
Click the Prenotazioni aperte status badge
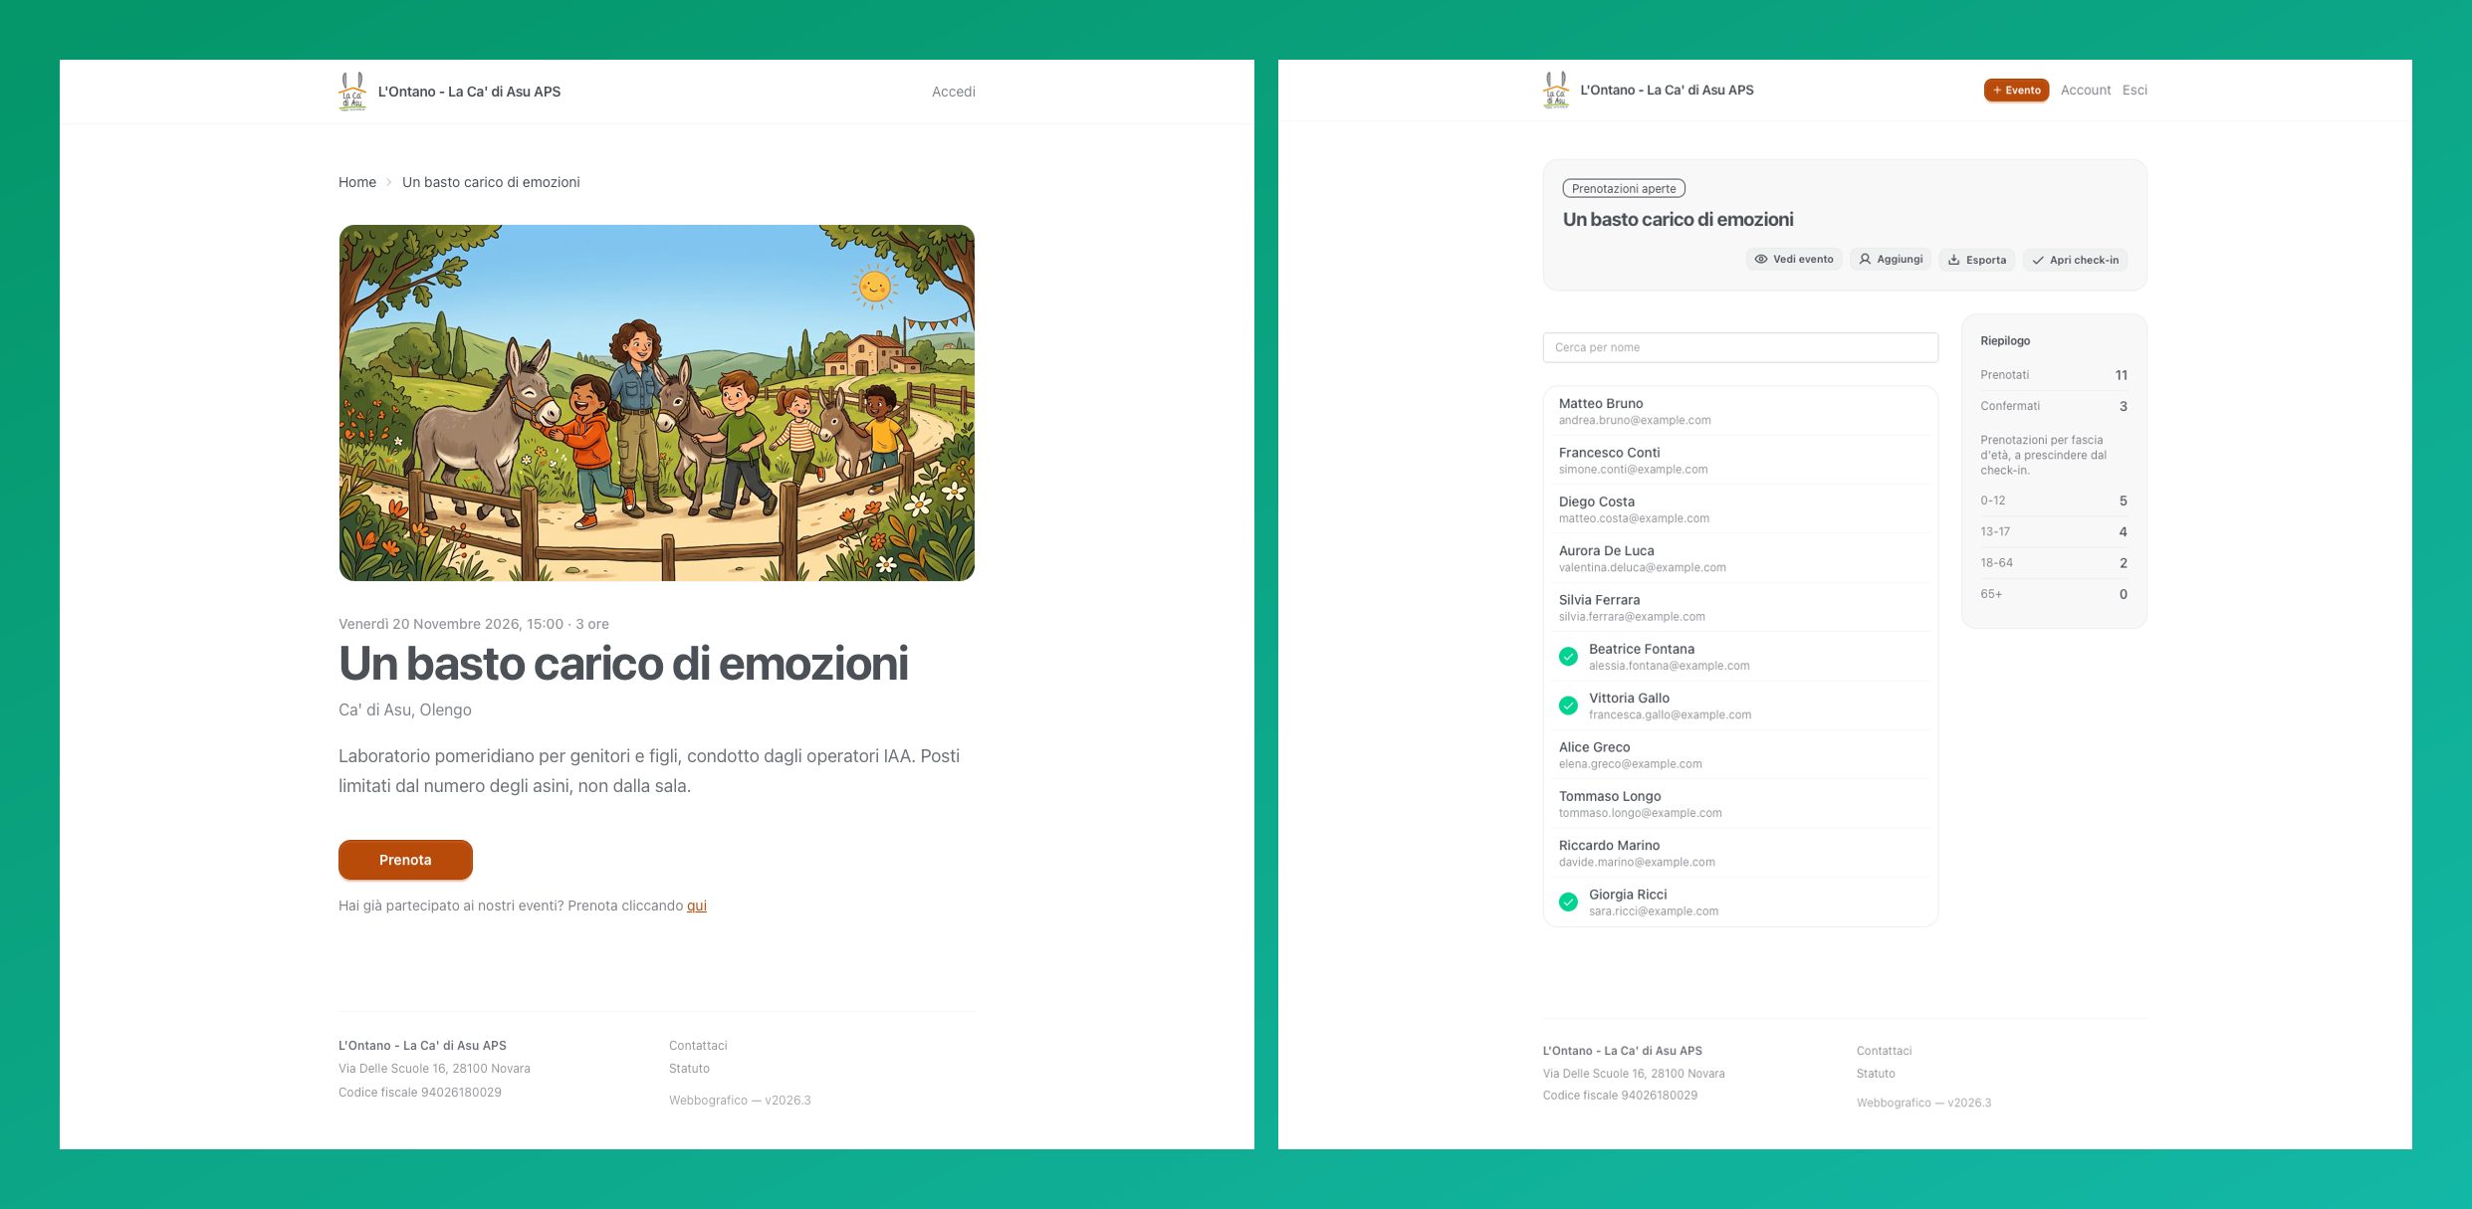[x=1624, y=189]
